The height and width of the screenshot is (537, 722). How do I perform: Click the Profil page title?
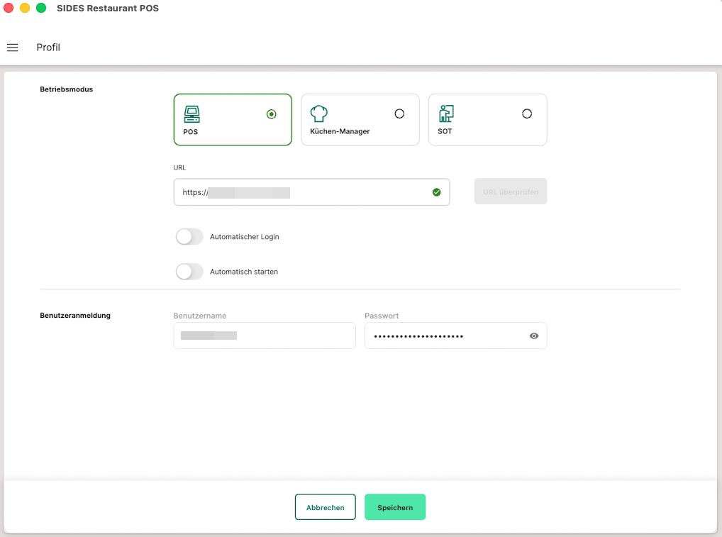[x=48, y=48]
